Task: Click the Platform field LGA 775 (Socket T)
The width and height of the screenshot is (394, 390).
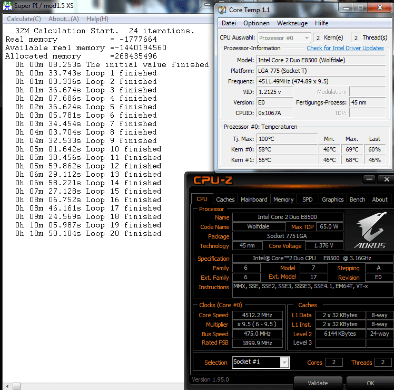Action: (321, 71)
